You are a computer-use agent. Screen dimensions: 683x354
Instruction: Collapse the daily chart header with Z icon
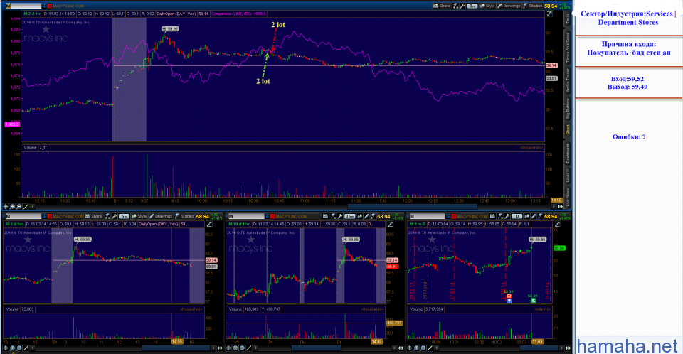pyautogui.click(x=557, y=224)
